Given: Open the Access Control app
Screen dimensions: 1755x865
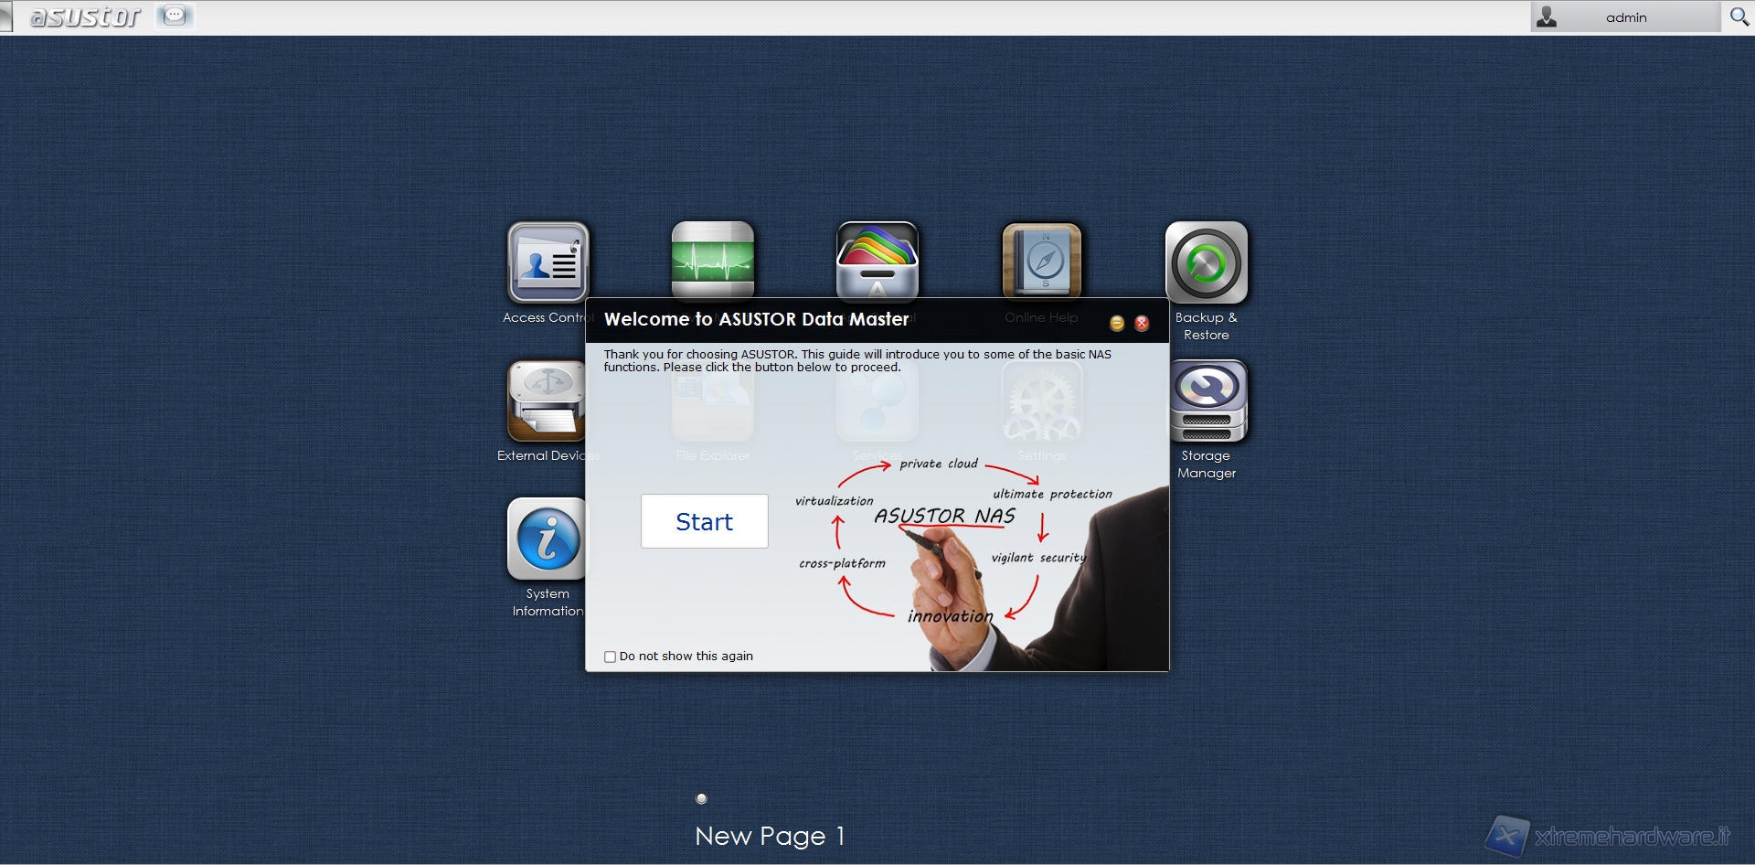Looking at the screenshot, I should (548, 262).
